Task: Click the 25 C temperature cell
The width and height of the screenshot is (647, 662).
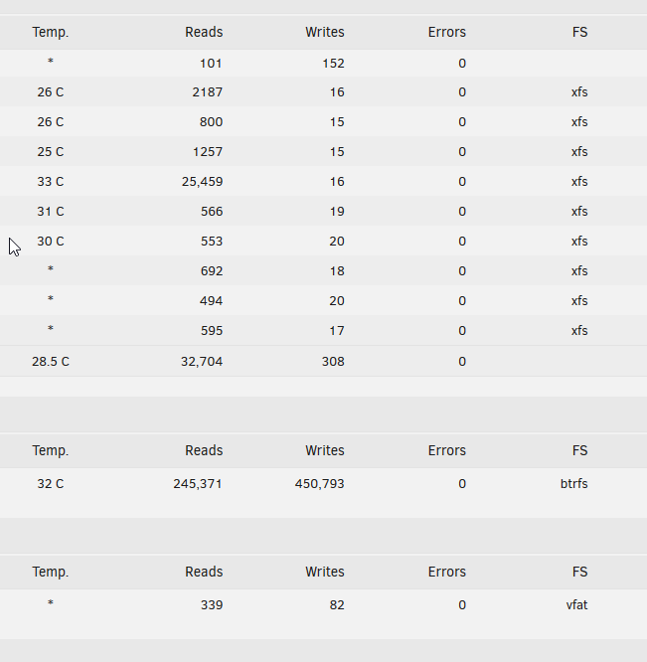Action: coord(51,151)
